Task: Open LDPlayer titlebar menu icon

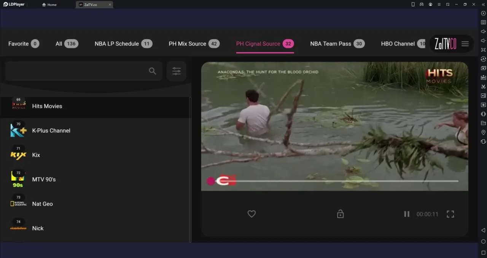Action: click(439, 5)
